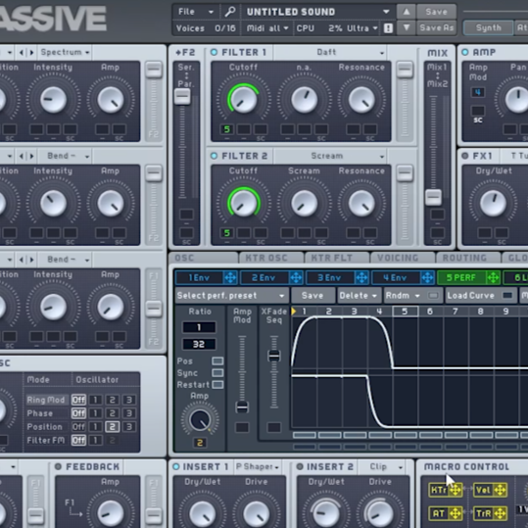Image resolution: width=528 pixels, height=528 pixels.
Task: Open the Scream filter type dropdown
Action: click(330, 157)
